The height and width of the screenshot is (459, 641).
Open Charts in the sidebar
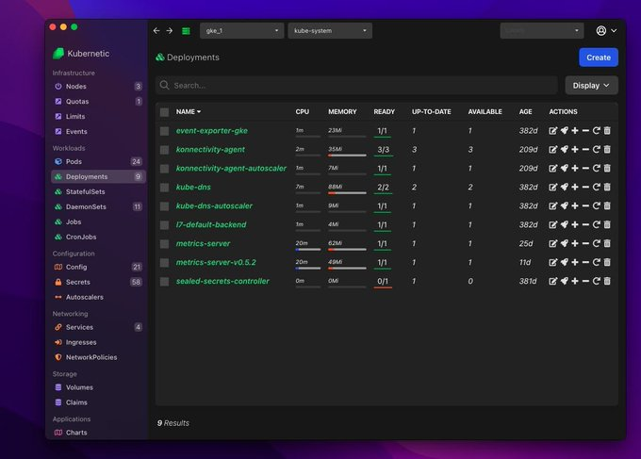(98, 433)
